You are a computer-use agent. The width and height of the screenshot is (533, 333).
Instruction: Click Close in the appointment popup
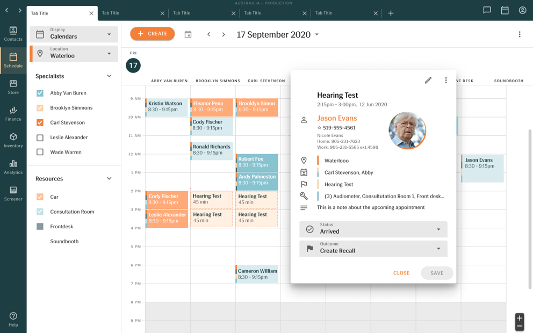point(401,273)
